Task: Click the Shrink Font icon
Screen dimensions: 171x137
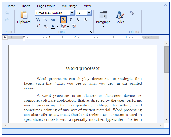Action: (x=45, y=20)
